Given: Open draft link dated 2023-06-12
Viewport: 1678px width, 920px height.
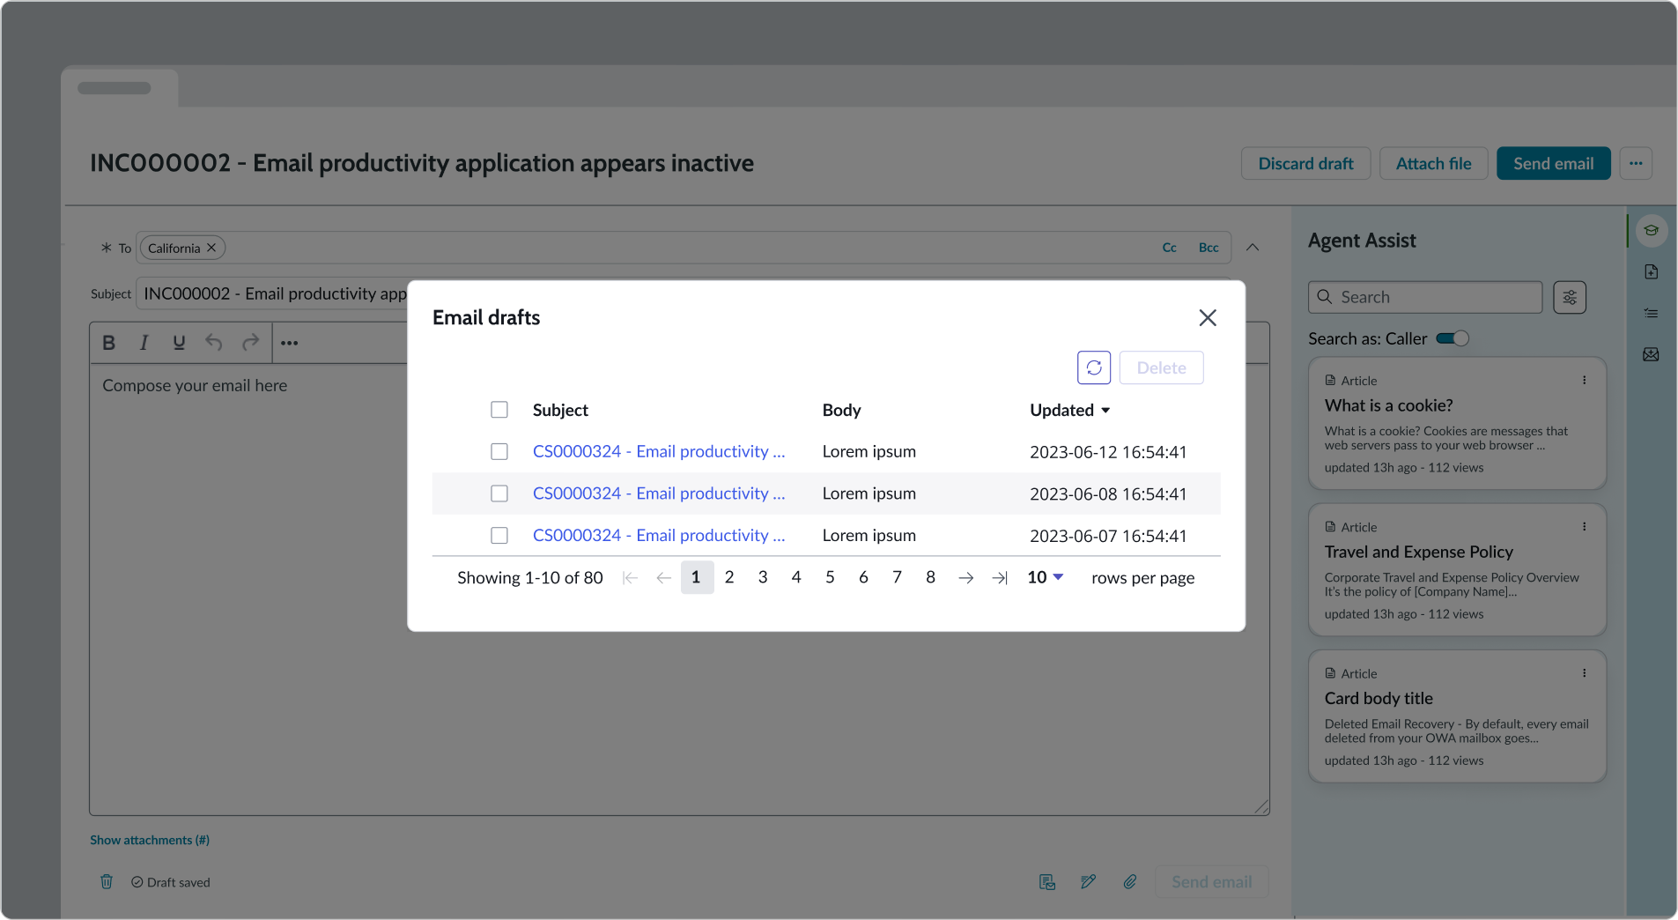Looking at the screenshot, I should (x=659, y=451).
